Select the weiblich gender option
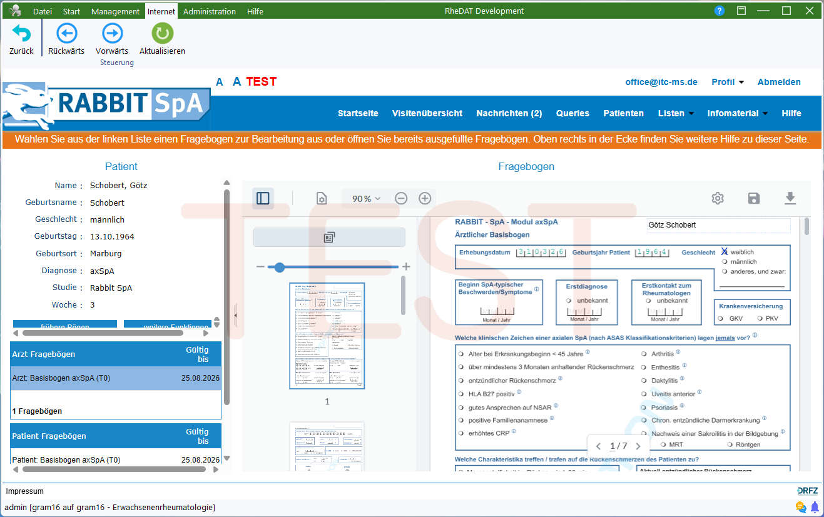This screenshot has width=824, height=517. [725, 252]
